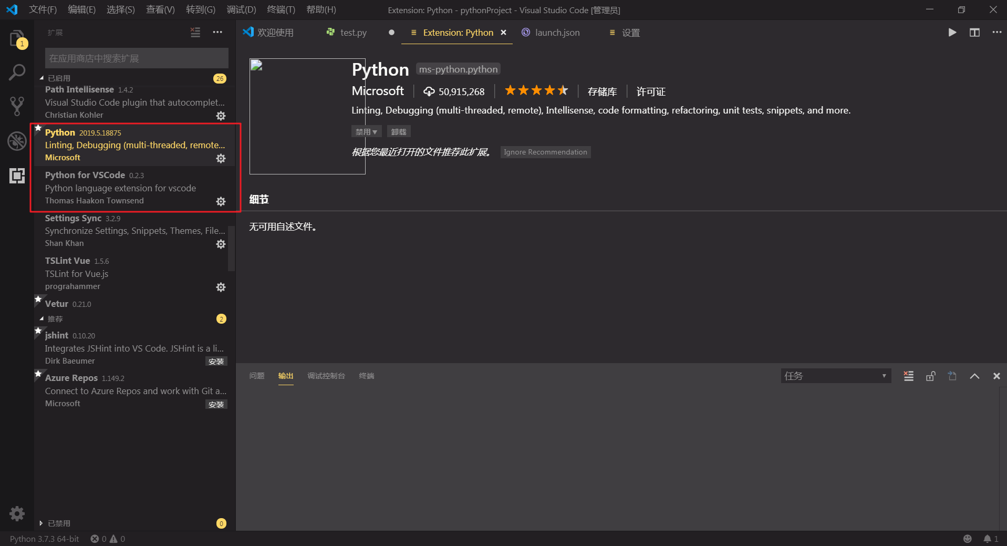Open the Edit menu
Image resolution: width=1007 pixels, height=546 pixels.
pyautogui.click(x=81, y=10)
